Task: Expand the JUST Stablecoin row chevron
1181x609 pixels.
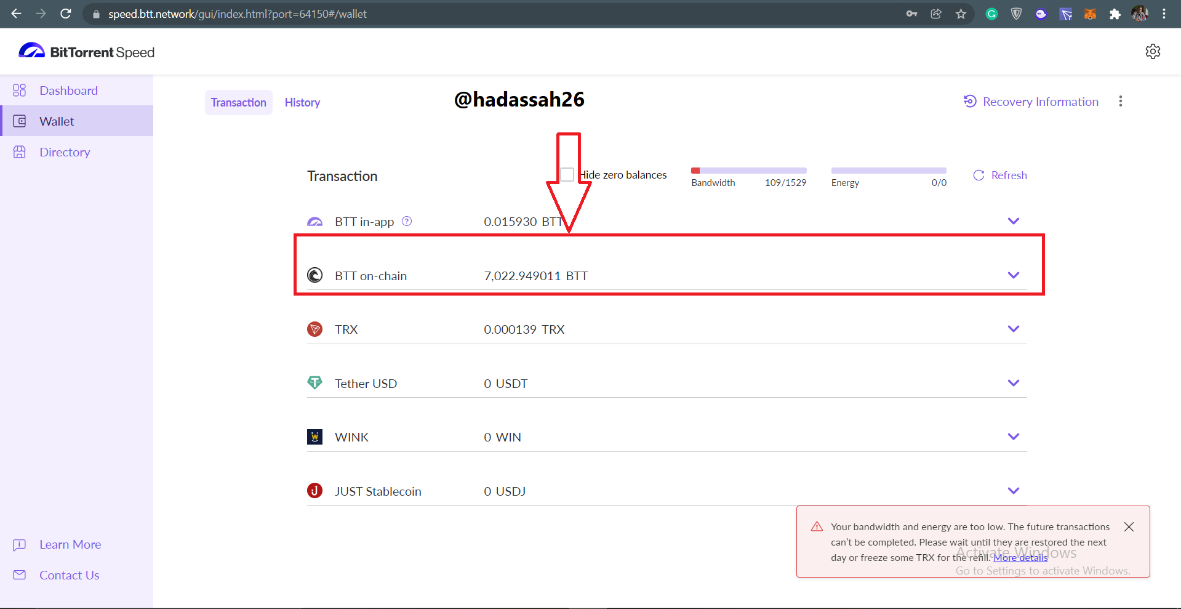Action: coord(1014,491)
